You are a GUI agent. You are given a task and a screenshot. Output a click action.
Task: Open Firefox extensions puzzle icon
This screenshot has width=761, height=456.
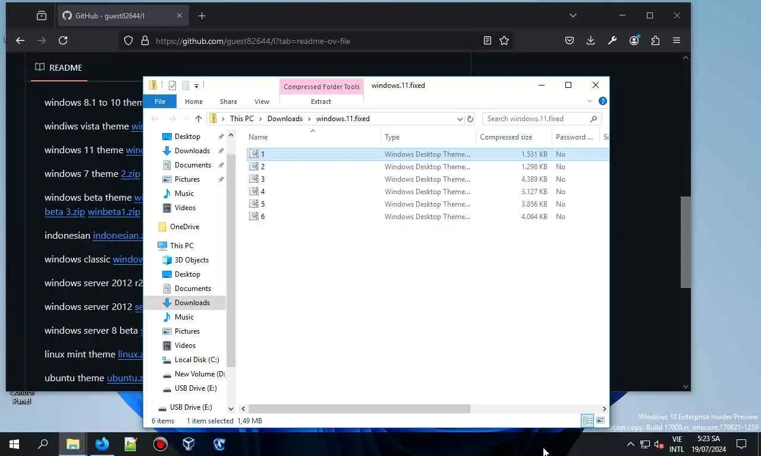pos(655,40)
